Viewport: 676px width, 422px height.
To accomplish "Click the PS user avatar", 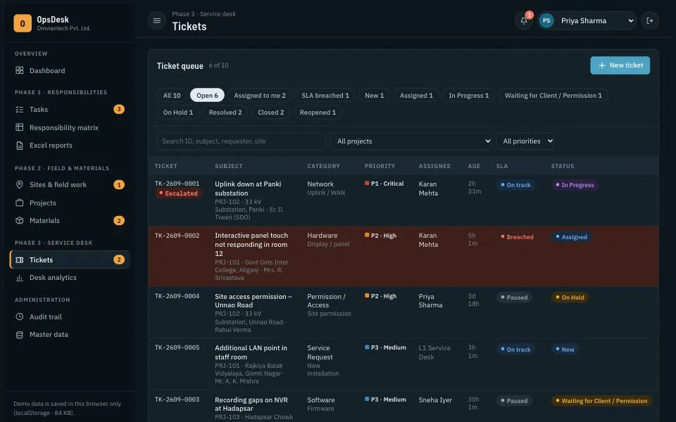I will coord(546,20).
